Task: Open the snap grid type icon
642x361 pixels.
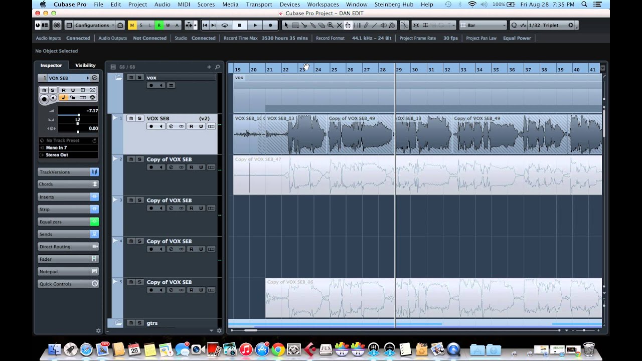Action: (x=425, y=25)
